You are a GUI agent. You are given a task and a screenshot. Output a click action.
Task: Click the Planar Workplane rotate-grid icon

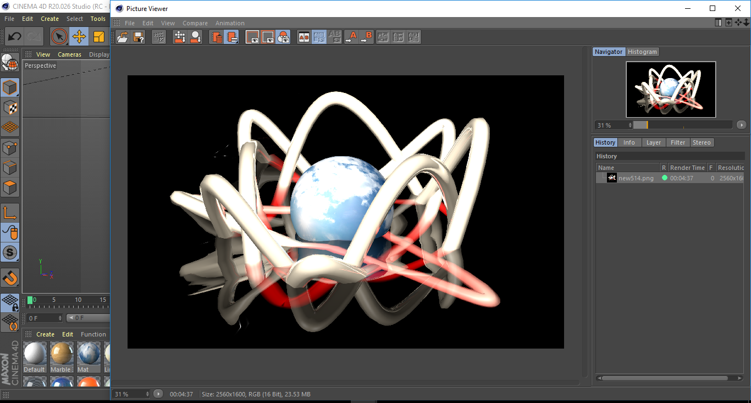[x=10, y=322]
